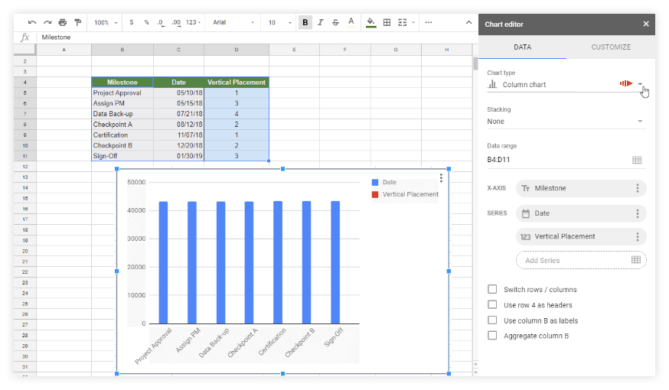Increase decimal places icon
The width and height of the screenshot is (669, 390).
176,22
